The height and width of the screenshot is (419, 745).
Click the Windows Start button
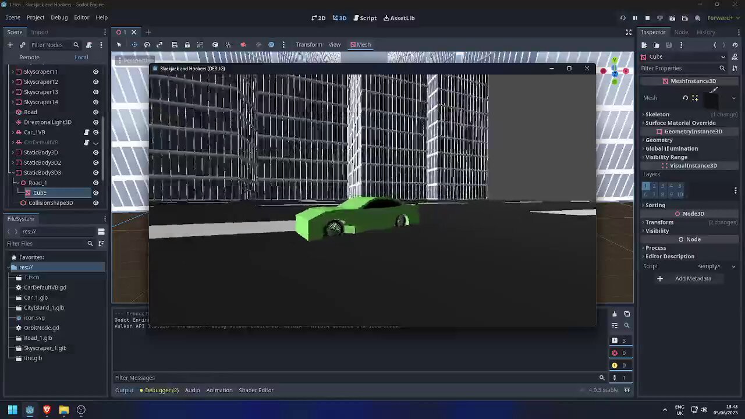pyautogui.click(x=12, y=410)
